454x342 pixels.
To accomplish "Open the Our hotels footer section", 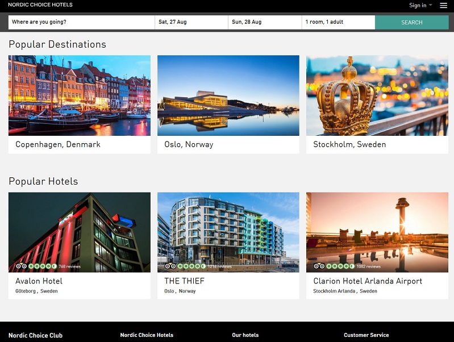I will tap(245, 335).
